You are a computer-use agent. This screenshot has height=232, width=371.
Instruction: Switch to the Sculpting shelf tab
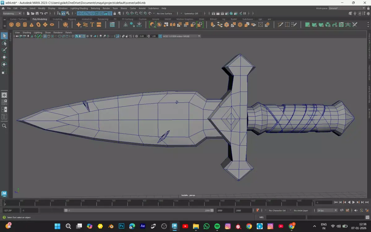57,19
